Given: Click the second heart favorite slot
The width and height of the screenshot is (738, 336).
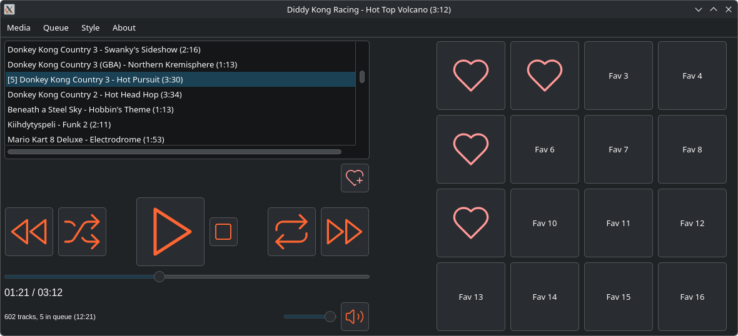Looking at the screenshot, I should pyautogui.click(x=544, y=76).
